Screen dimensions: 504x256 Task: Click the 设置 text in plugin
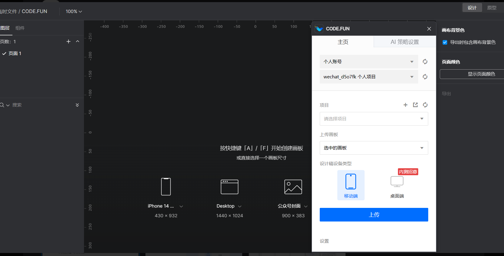pyautogui.click(x=324, y=241)
